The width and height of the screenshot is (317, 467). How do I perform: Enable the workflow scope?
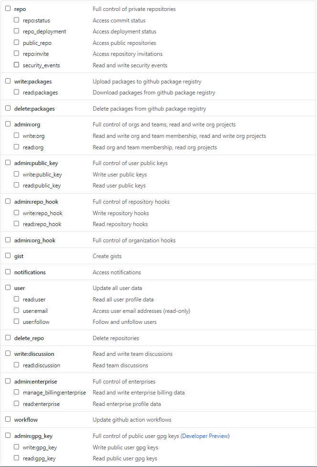tap(8, 419)
